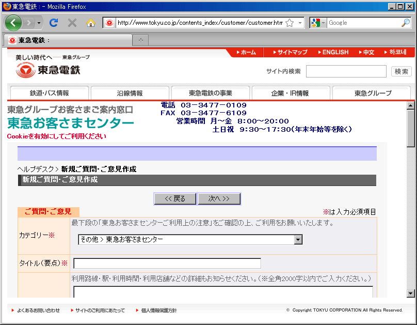Click the Tokyu logo at page top
The height and width of the screenshot is (325, 417).
pos(48,70)
